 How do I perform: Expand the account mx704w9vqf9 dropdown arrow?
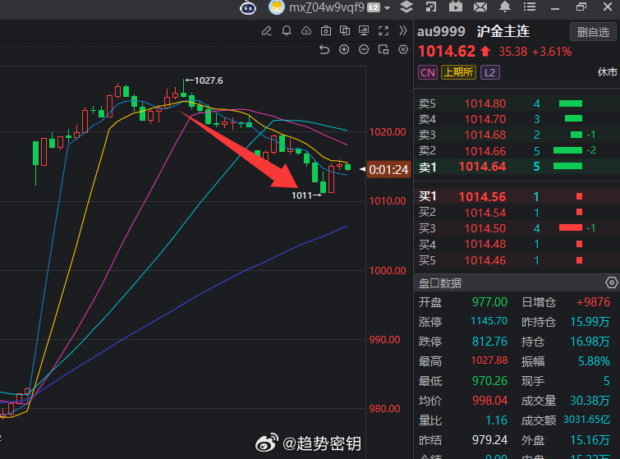pos(387,8)
